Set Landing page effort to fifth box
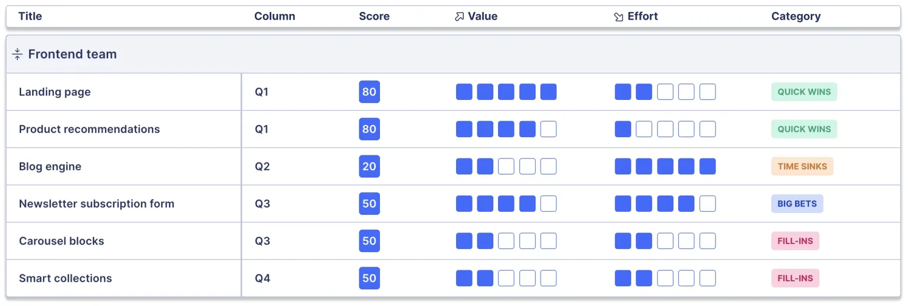The image size is (908, 306). coord(707,92)
